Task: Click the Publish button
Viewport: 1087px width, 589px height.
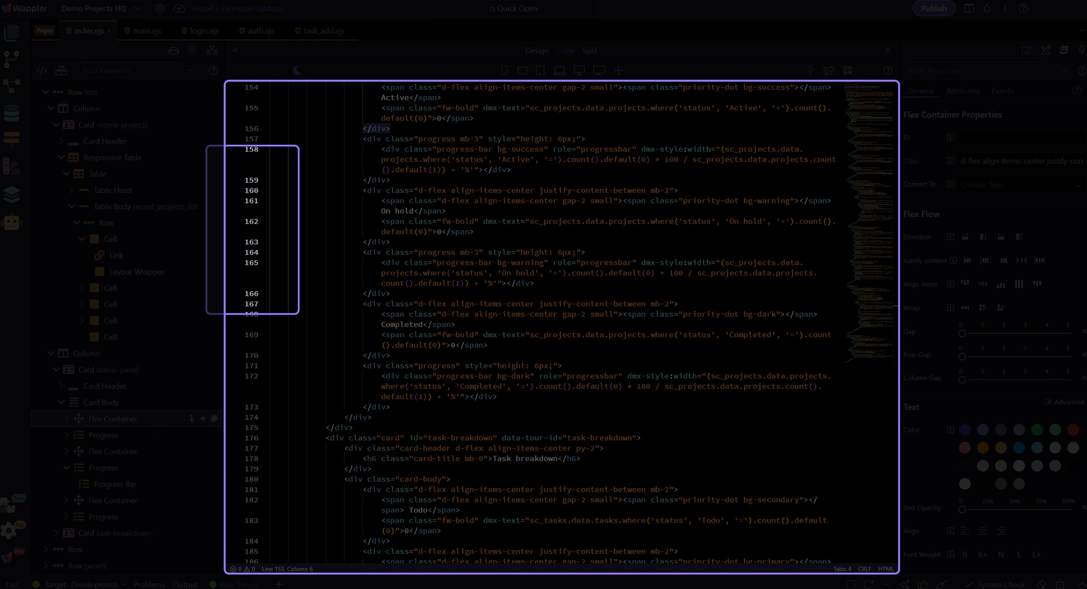Action: pos(933,8)
